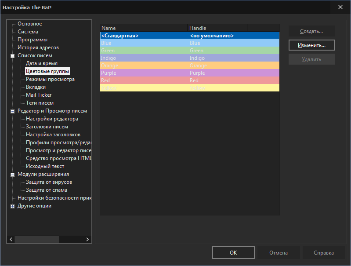Open Защита от спама settings
Viewport: 351px width, 266px height.
(x=47, y=190)
